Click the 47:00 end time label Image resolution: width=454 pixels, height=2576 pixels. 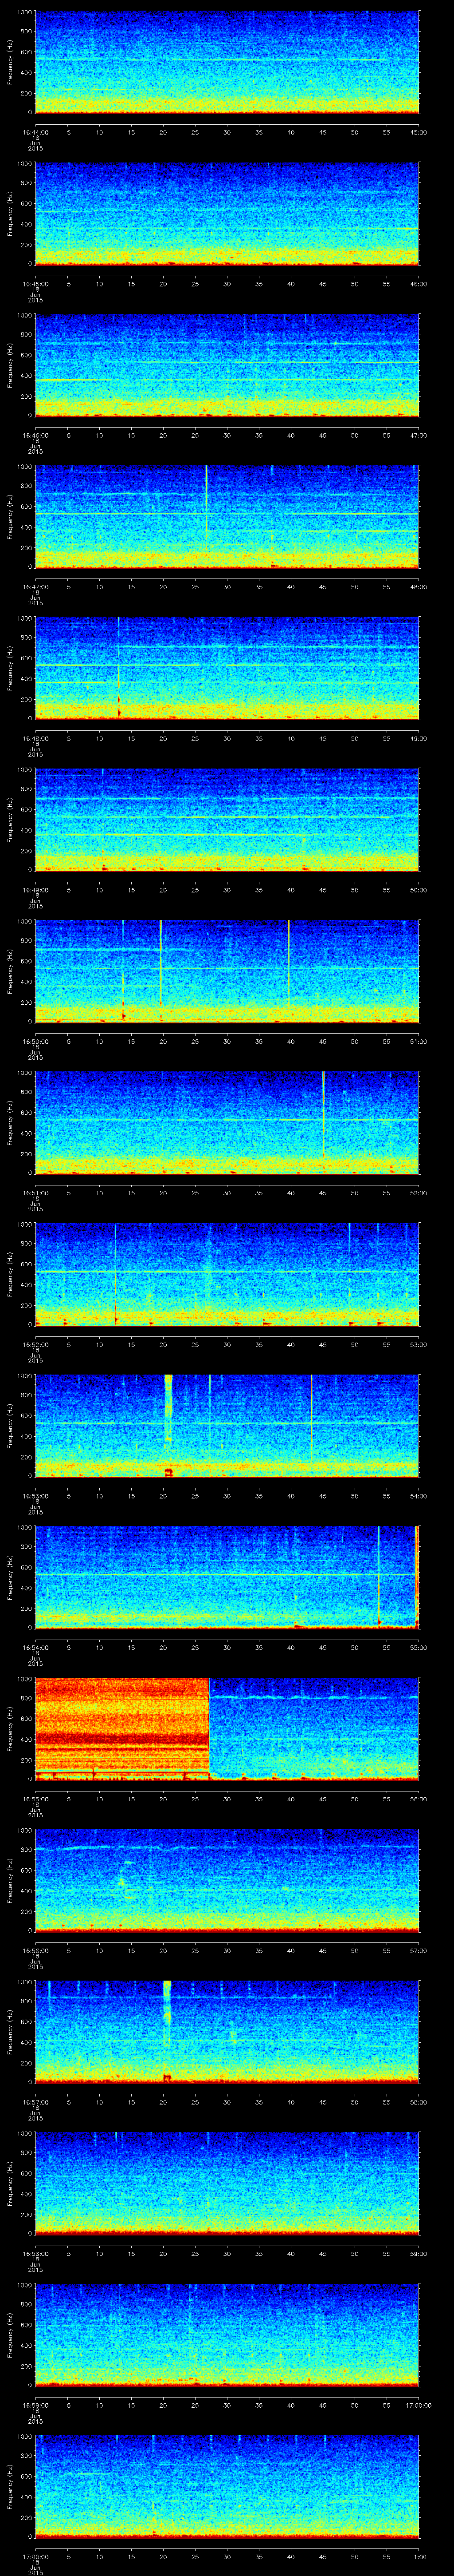point(419,434)
